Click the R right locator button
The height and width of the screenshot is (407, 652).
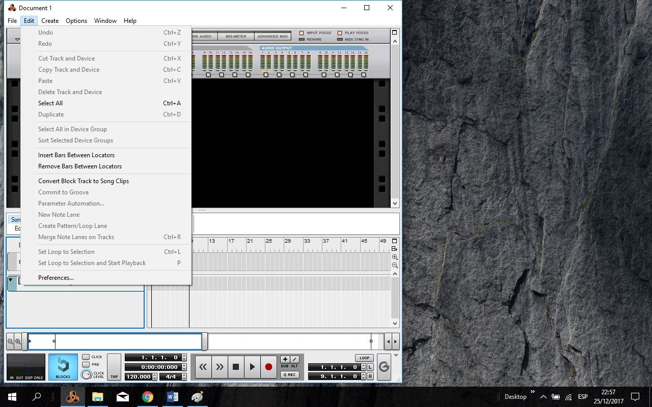point(370,376)
